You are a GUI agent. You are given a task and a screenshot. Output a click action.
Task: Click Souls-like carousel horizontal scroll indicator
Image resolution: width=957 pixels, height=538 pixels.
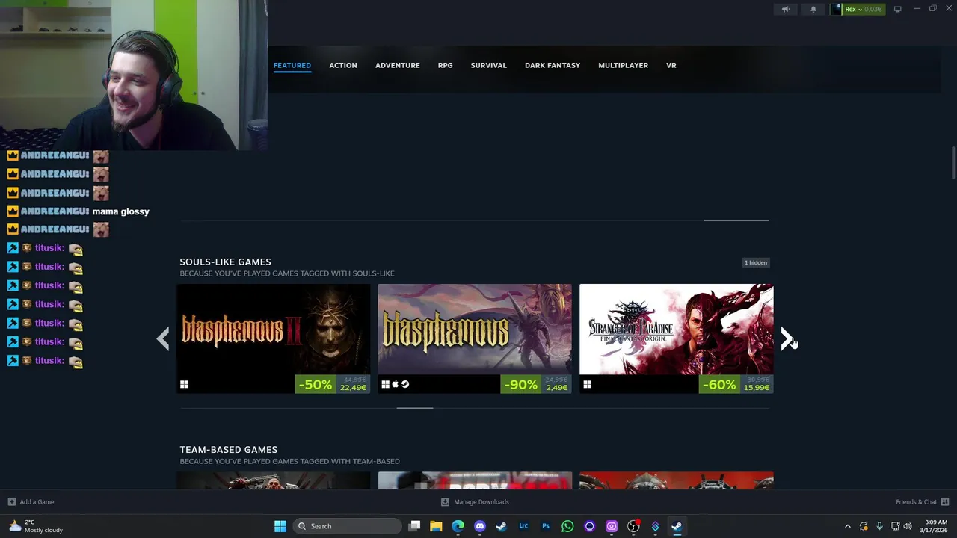point(415,408)
